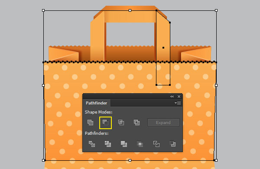Click the bottom-left bounding box handle
The width and height of the screenshot is (260, 169).
point(43,160)
